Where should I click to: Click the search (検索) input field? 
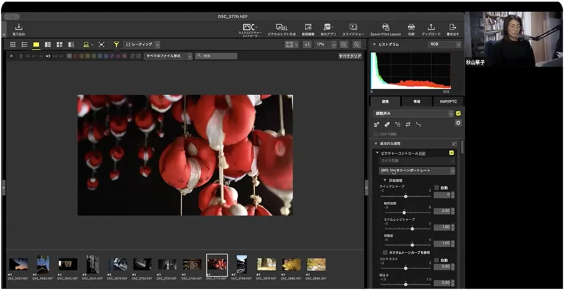(x=216, y=56)
